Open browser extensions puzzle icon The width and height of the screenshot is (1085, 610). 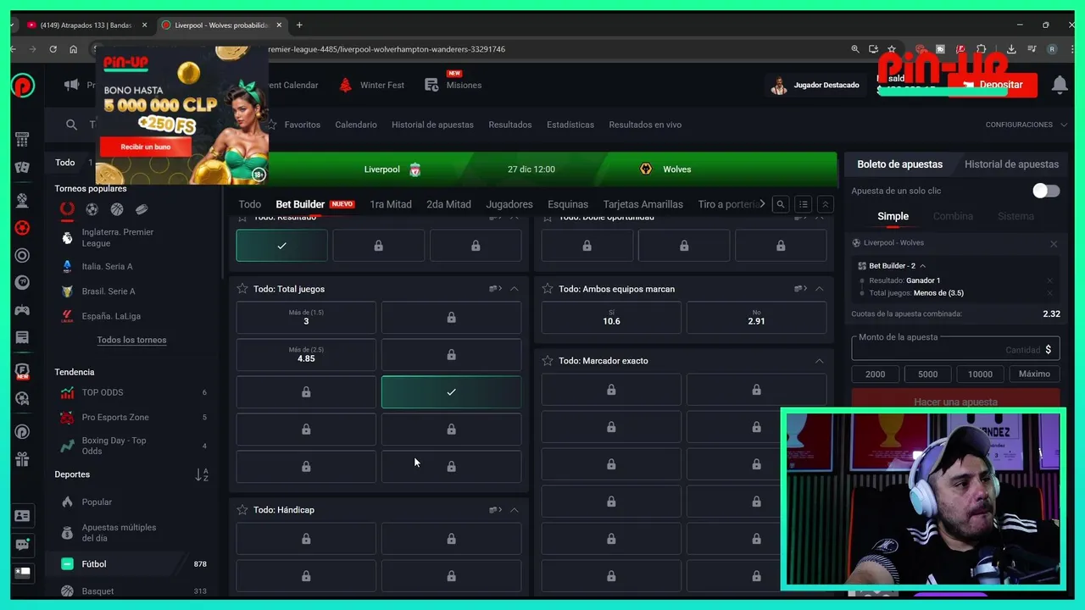point(982,49)
